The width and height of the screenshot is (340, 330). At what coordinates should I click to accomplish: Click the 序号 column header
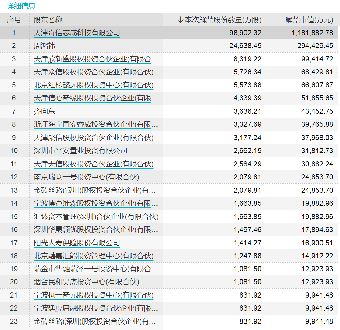(x=14, y=20)
